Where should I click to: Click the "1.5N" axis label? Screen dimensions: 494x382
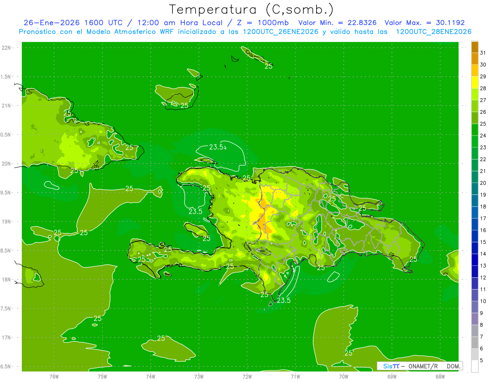6,77
